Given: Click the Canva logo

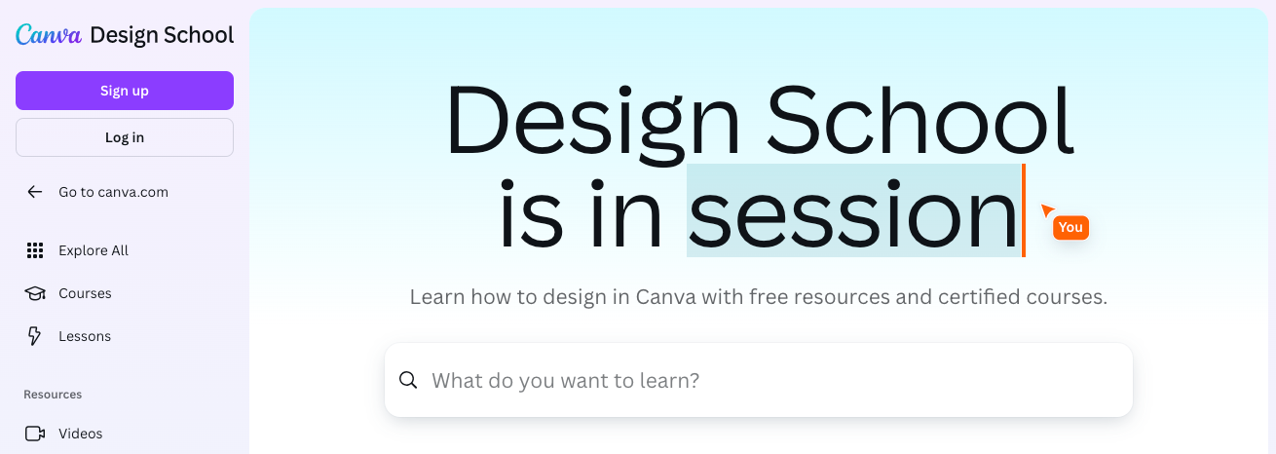Looking at the screenshot, I should [49, 35].
